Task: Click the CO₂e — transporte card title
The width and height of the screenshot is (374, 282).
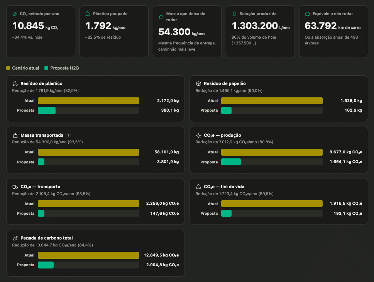Action: [x=40, y=187]
